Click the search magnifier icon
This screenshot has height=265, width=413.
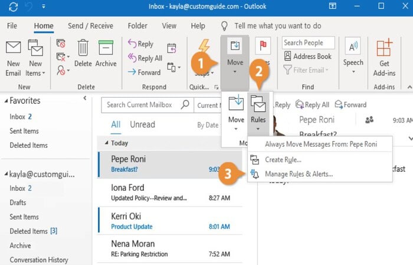tap(185, 105)
